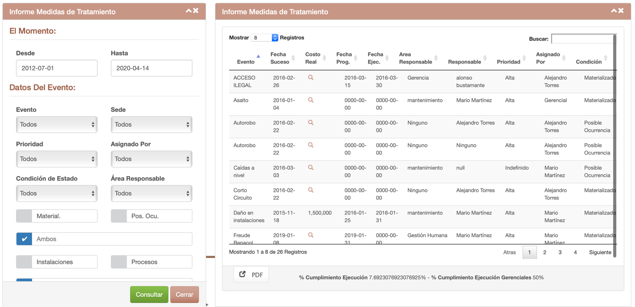The height and width of the screenshot is (307, 635).
Task: Click magnifier icon in Corto Circuito row
Action: pyautogui.click(x=311, y=190)
